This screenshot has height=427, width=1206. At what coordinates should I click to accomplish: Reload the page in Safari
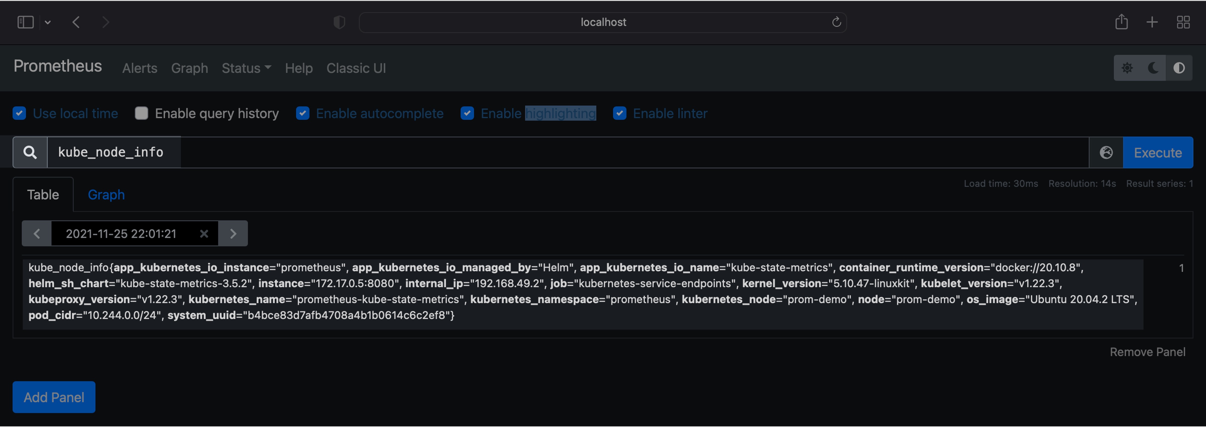click(x=836, y=22)
